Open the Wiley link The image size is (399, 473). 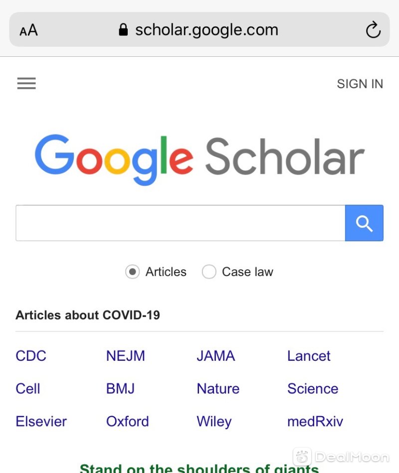point(214,422)
